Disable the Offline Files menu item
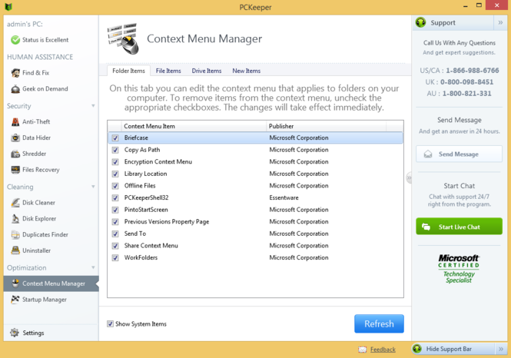This screenshot has width=511, height=358. 115,186
